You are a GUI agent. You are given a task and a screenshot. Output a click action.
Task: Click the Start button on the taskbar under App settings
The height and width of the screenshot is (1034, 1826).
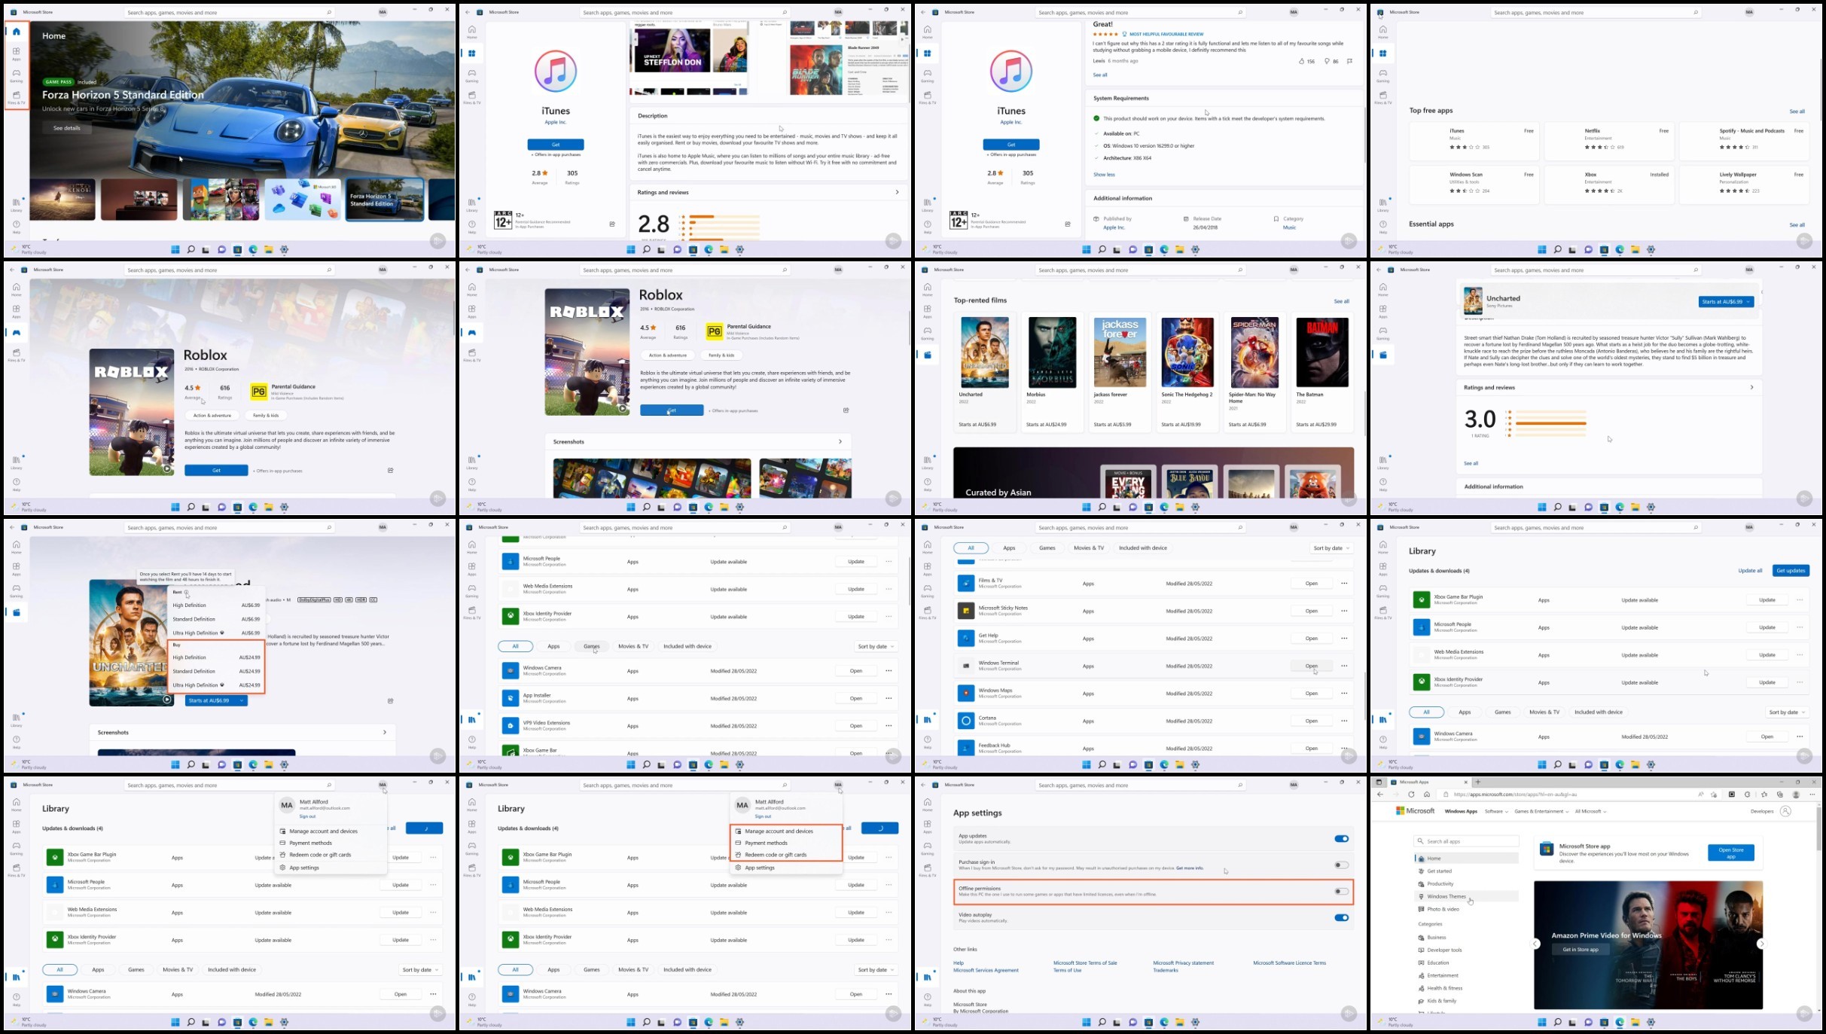click(1086, 1023)
